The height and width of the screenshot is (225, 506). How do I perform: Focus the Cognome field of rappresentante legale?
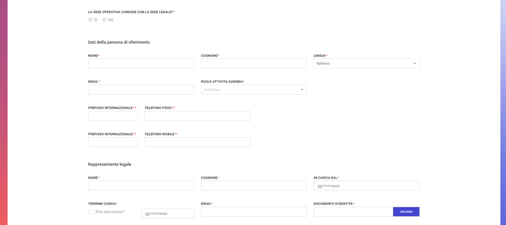pos(254,185)
